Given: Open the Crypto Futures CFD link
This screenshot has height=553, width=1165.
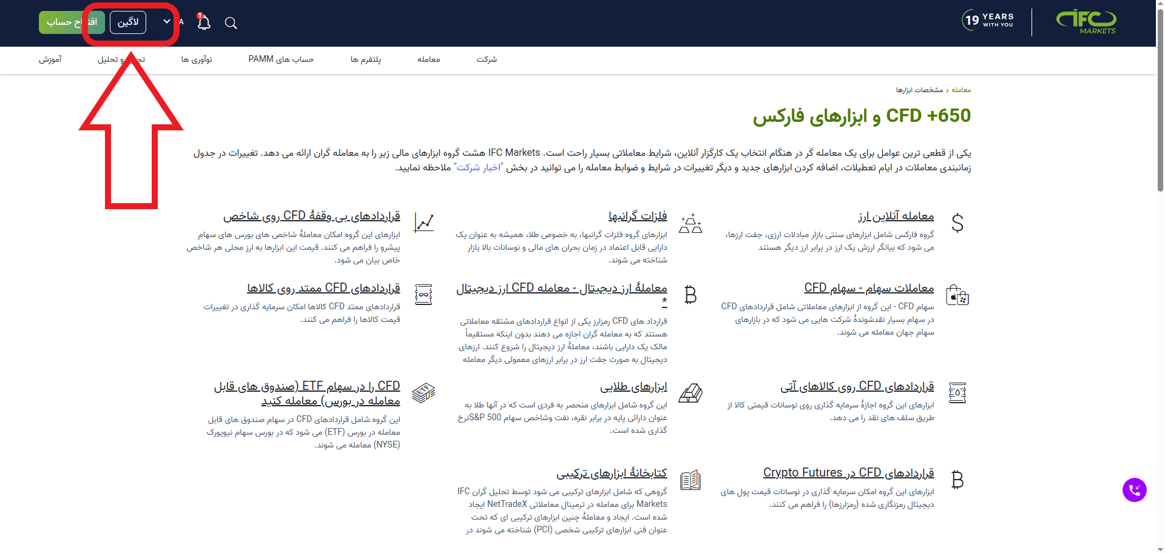Looking at the screenshot, I should click(848, 473).
